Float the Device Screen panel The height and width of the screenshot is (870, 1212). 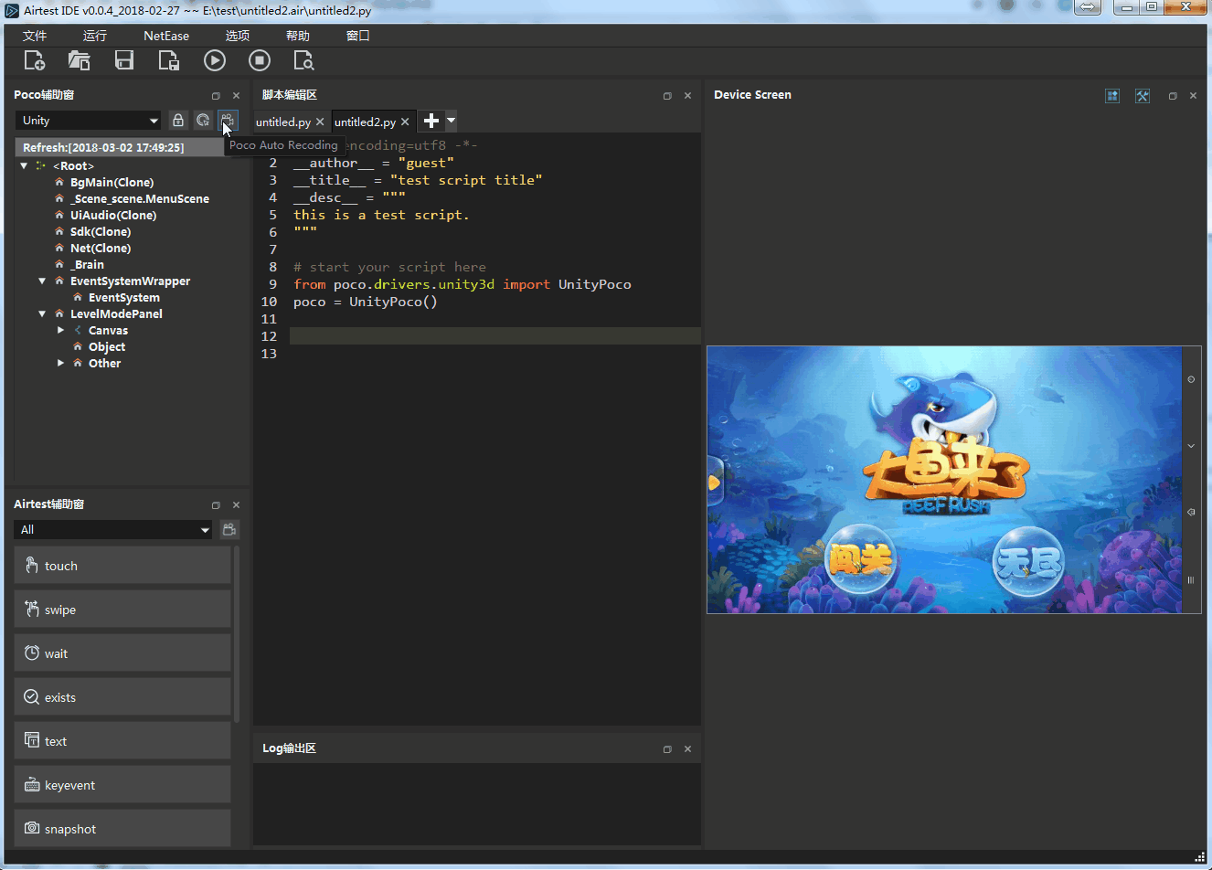[x=1173, y=95]
